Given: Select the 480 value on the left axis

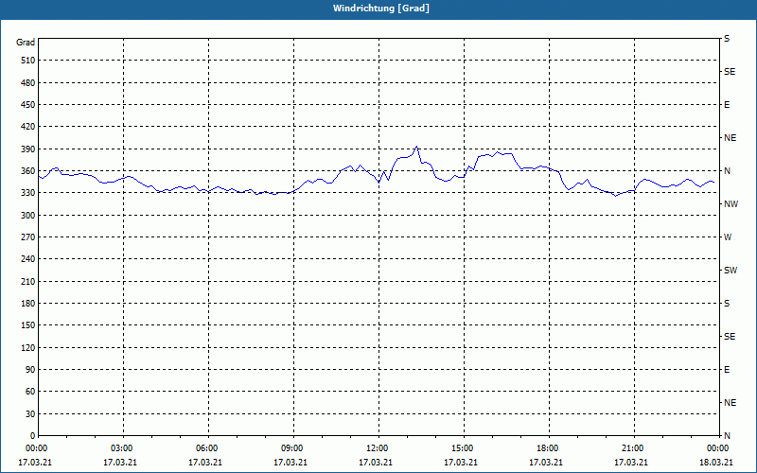Looking at the screenshot, I should [28, 83].
